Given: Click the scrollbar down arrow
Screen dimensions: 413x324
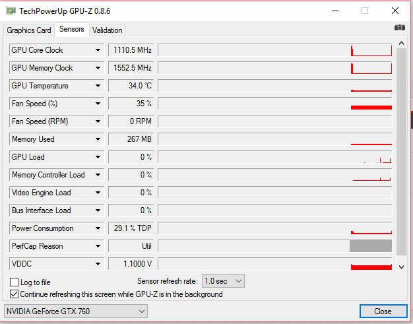Looking at the screenshot, I should point(401,267).
